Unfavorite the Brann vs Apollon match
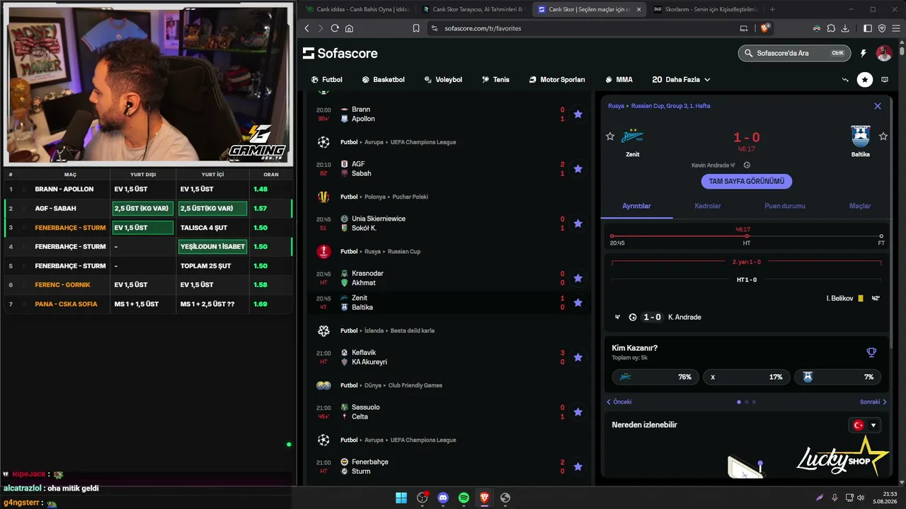The height and width of the screenshot is (509, 906). pos(578,114)
